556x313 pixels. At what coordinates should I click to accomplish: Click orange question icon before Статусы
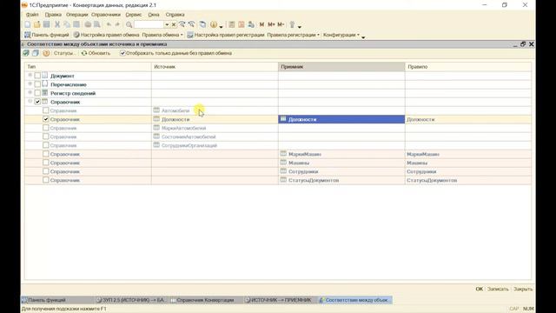pyautogui.click(x=46, y=53)
